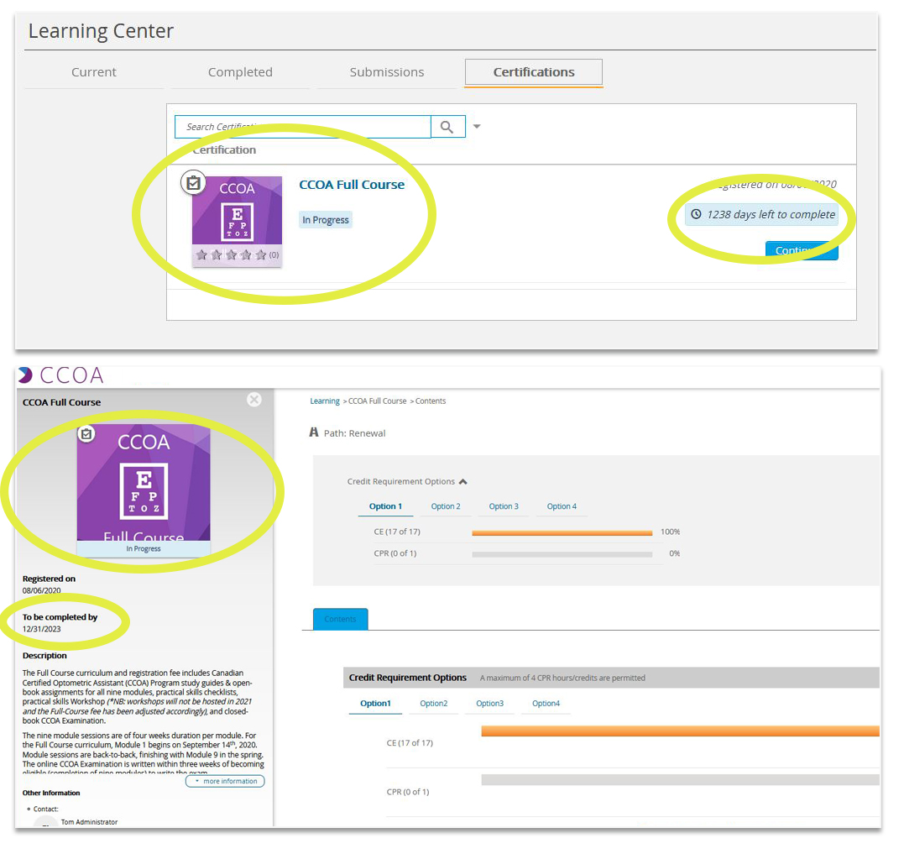This screenshot has width=904, height=854.
Task: Click the upper CPR 0 of 1 progress bar
Action: click(x=562, y=554)
